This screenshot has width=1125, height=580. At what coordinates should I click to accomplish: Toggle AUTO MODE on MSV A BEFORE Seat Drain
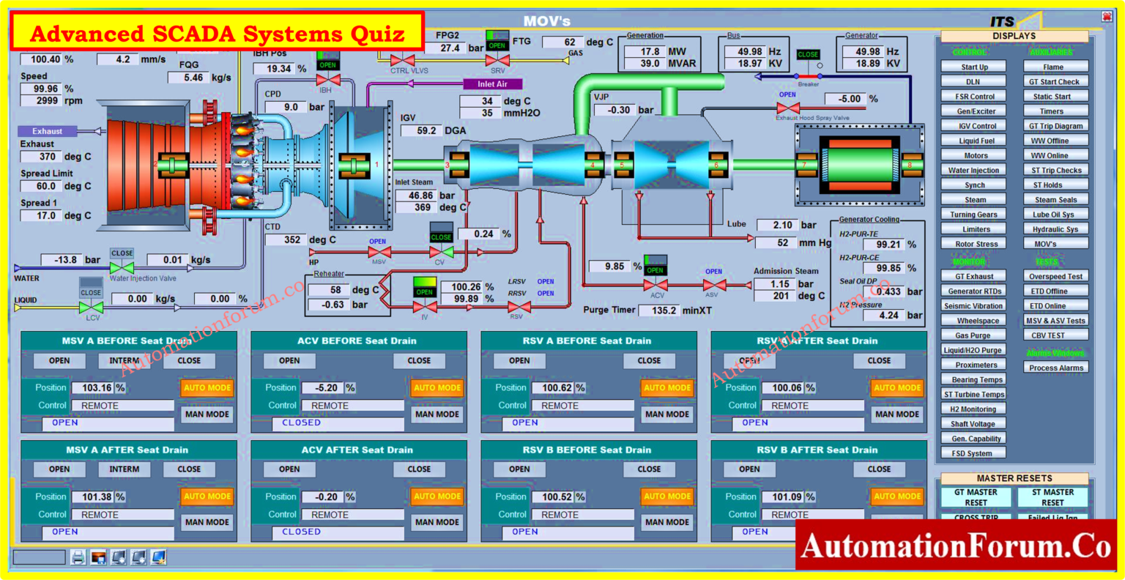pyautogui.click(x=207, y=387)
